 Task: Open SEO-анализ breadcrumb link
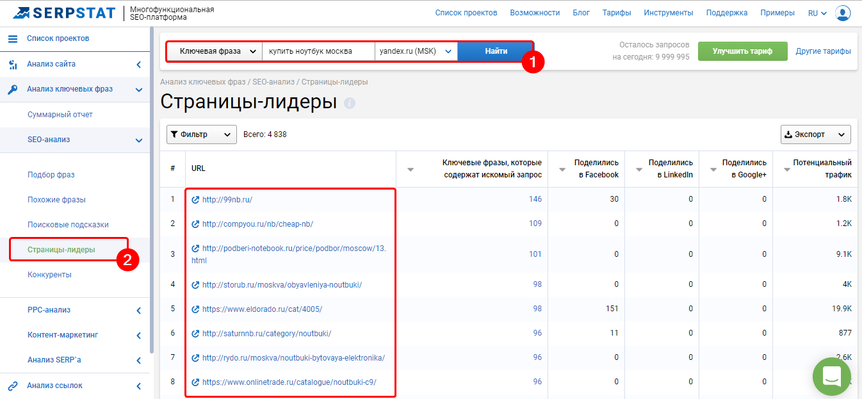[273, 82]
